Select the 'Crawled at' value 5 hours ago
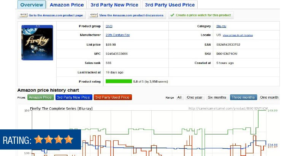 225,63
